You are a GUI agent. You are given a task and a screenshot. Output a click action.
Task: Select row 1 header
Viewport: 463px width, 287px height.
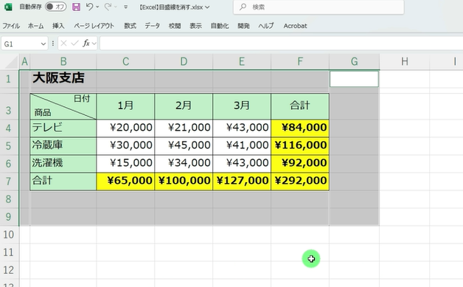(9, 79)
